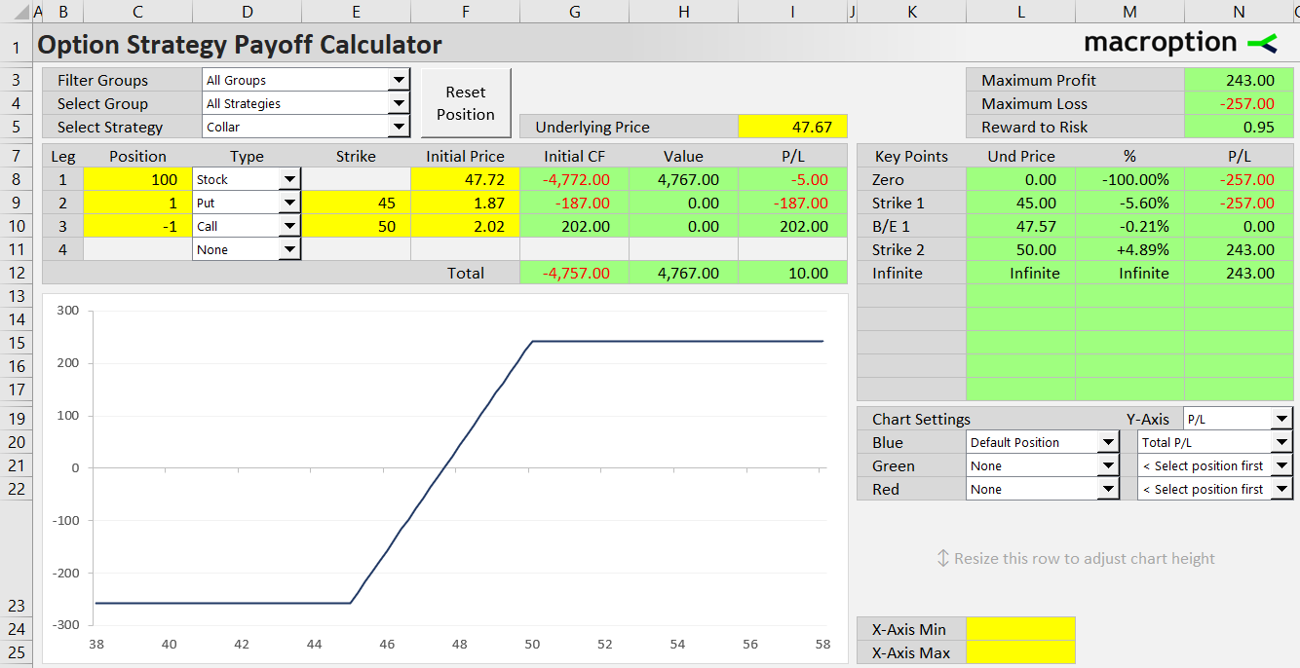Image resolution: width=1300 pixels, height=668 pixels.
Task: Click the 'Key Points' header cell
Action: pyautogui.click(x=911, y=156)
